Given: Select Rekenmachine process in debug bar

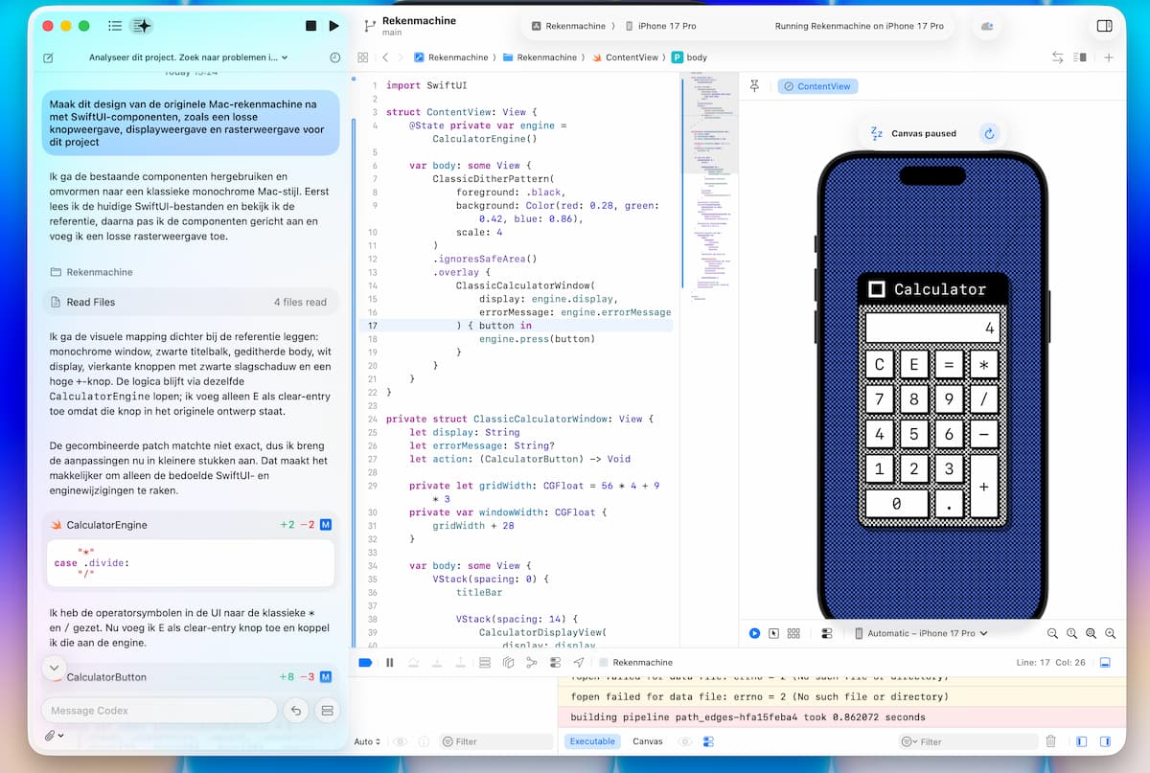Looking at the screenshot, I should click(634, 662).
